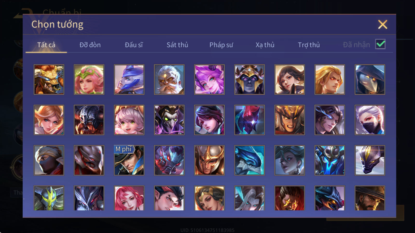
Task: Show the 'Xạ thủ' hero category
Action: click(265, 45)
